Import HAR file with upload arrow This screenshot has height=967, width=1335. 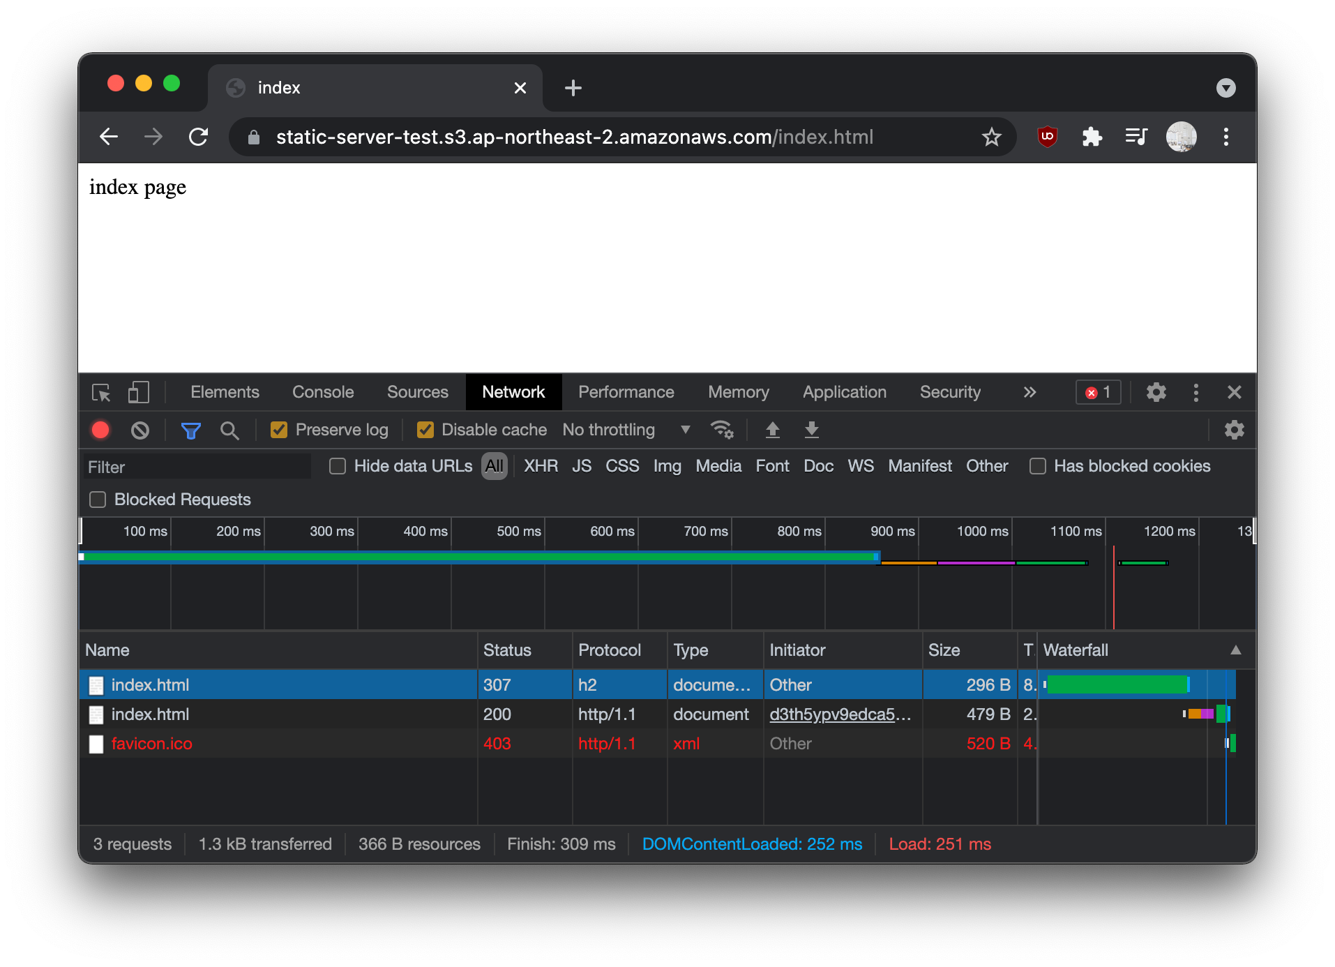tap(772, 430)
